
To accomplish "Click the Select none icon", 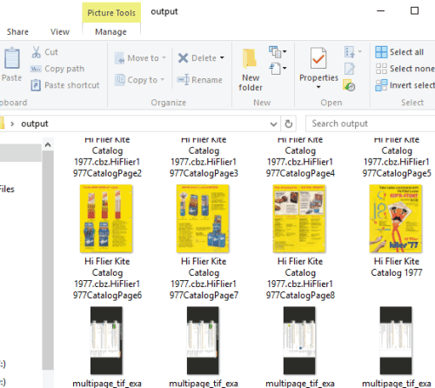I will pyautogui.click(x=381, y=69).
